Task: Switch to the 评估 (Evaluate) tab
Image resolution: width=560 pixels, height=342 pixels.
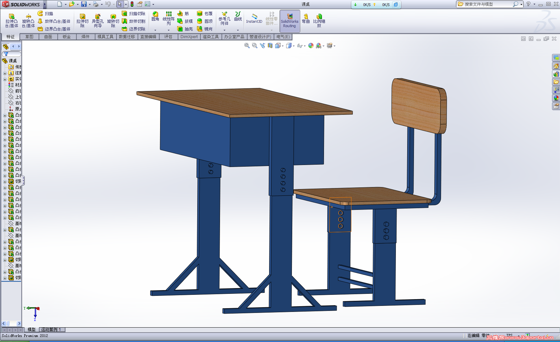Action: tap(168, 37)
